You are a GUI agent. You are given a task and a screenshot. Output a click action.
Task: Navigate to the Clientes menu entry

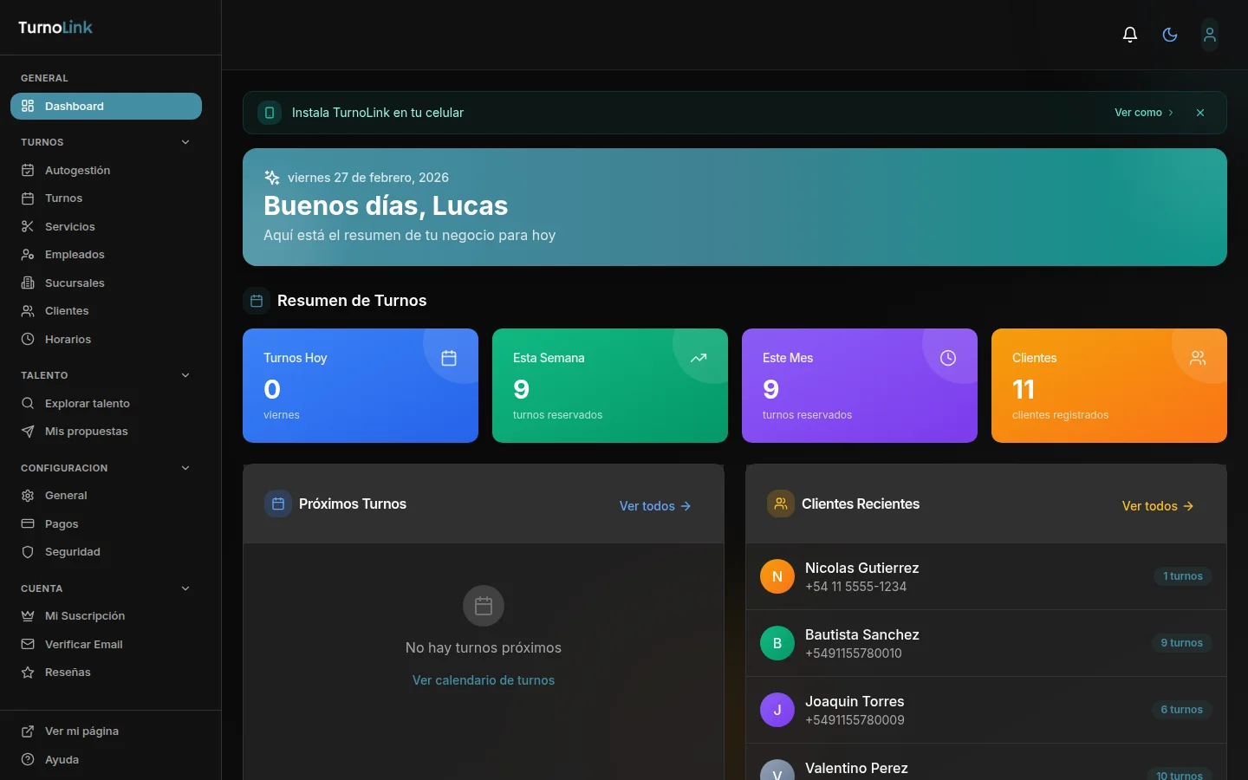67,310
